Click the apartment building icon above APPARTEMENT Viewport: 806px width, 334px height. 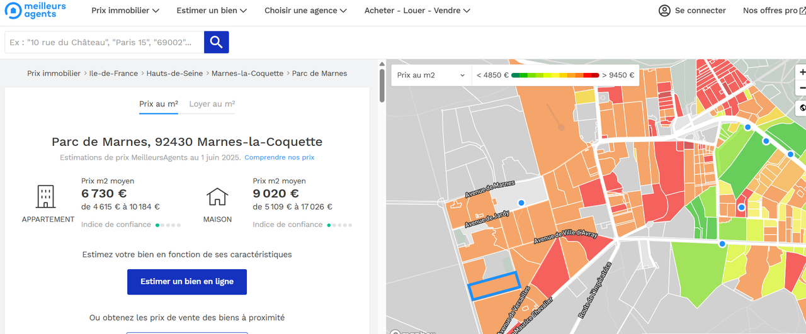tap(45, 197)
